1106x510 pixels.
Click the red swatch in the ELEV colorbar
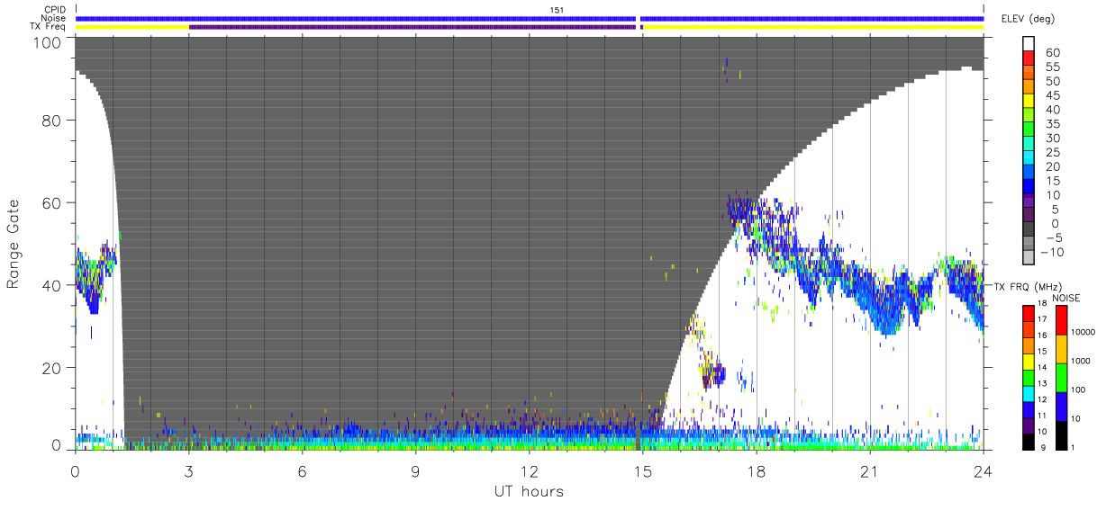[x=1030, y=58]
